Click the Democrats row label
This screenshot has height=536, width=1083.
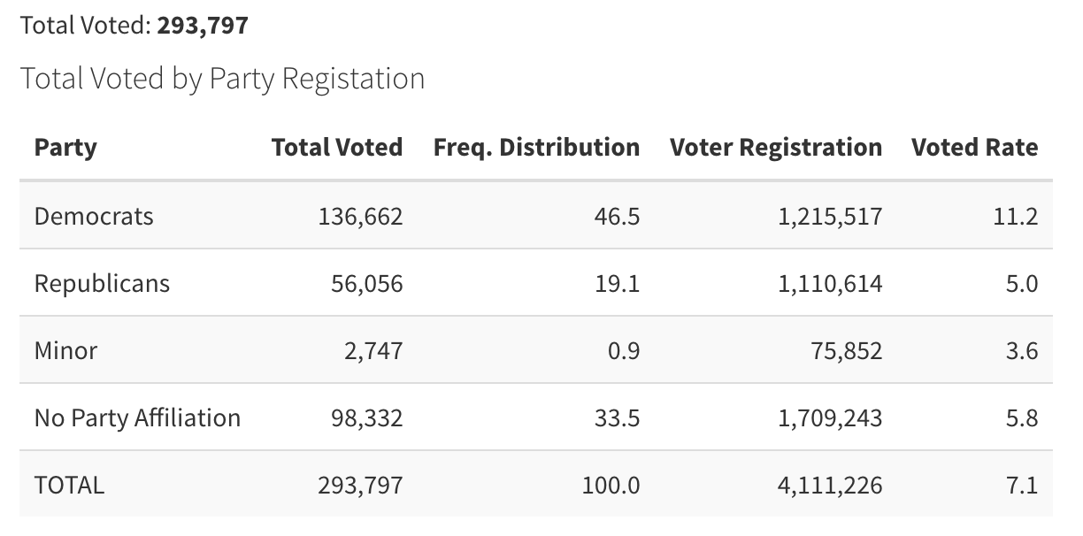pyautogui.click(x=94, y=216)
